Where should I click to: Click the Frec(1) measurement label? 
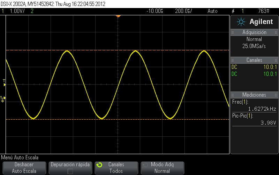click(x=240, y=102)
